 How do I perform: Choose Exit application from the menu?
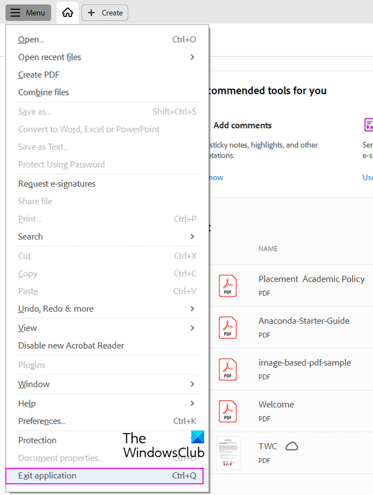pyautogui.click(x=104, y=476)
